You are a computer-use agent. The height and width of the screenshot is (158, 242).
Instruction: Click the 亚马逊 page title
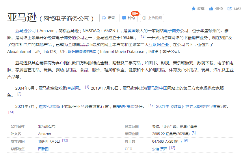pos(22,17)
